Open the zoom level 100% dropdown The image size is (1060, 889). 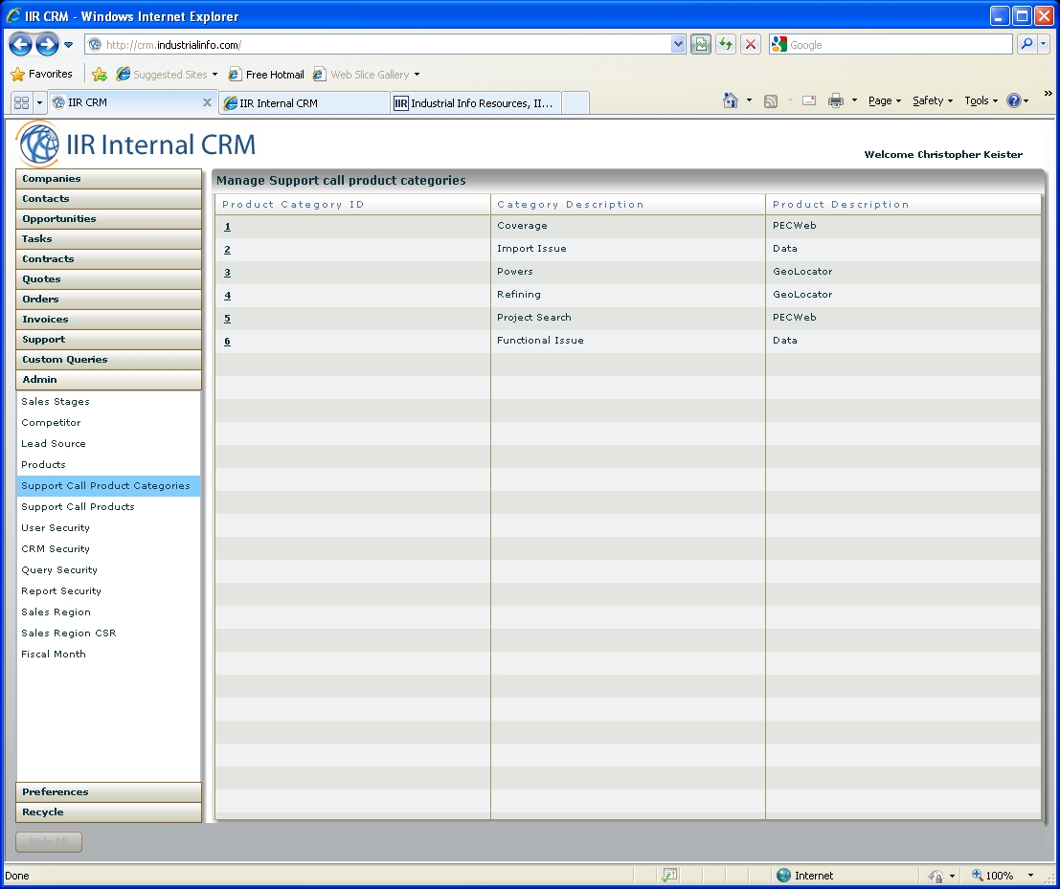1030,876
